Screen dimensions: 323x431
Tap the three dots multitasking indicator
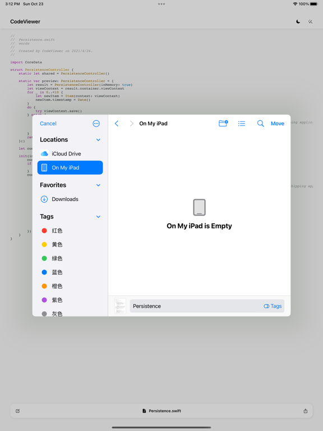point(161,4)
